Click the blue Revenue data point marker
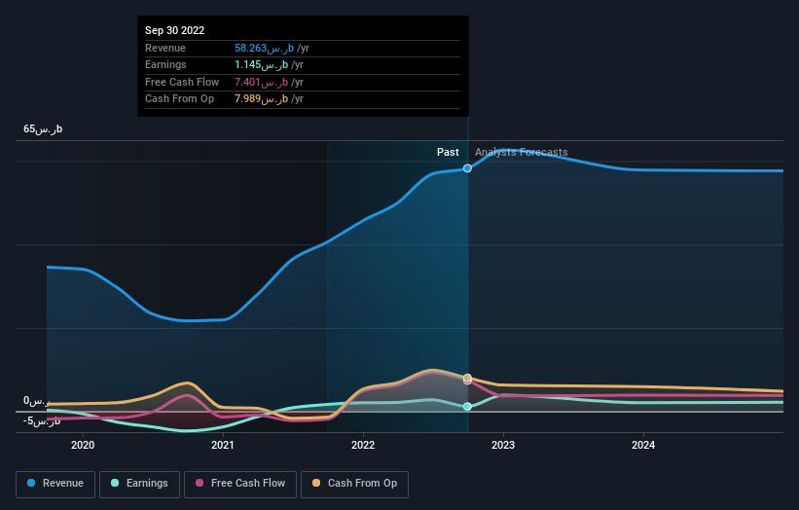Screen dimensions: 799x510 (x=467, y=168)
